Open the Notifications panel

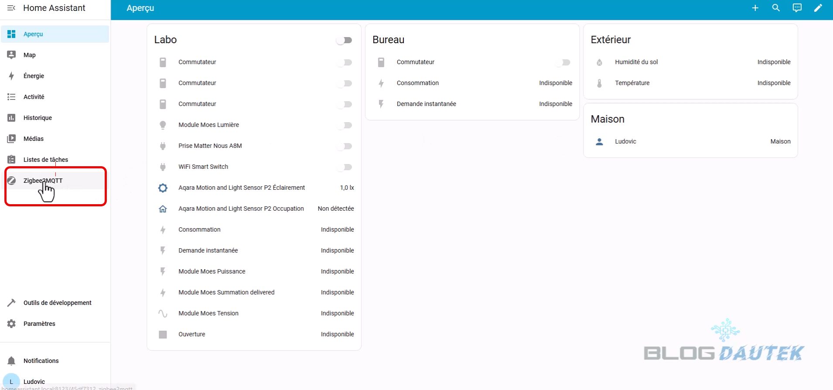coord(41,361)
